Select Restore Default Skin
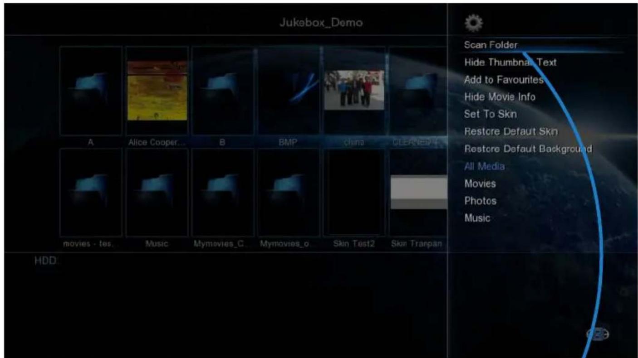This screenshot has height=358, width=638. click(x=510, y=132)
